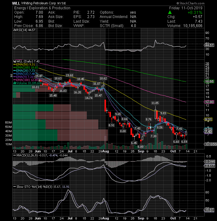Click the Friday 11-Oct-2019 date

(186, 8)
